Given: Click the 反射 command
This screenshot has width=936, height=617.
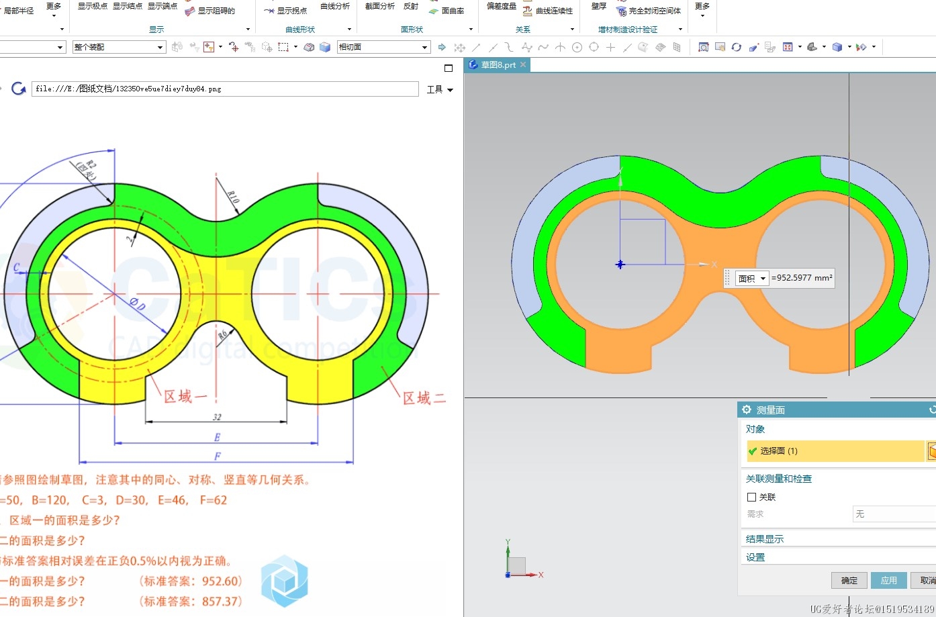Looking at the screenshot, I should coord(411,6).
